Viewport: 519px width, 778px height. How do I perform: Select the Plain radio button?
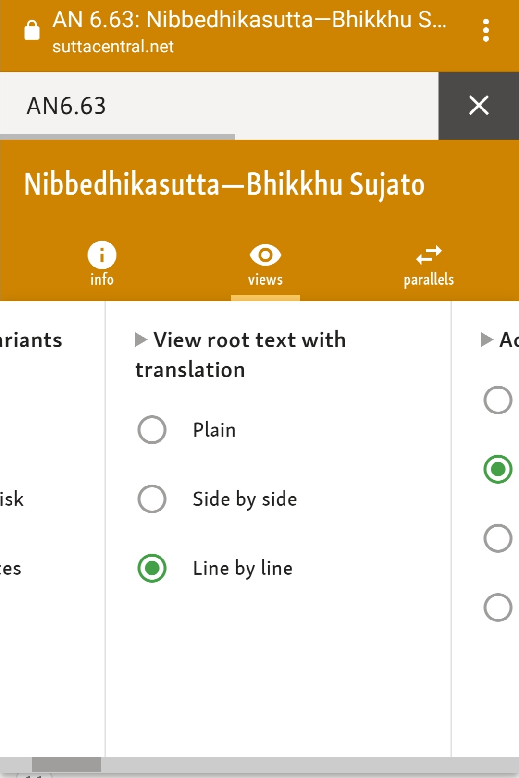152,429
